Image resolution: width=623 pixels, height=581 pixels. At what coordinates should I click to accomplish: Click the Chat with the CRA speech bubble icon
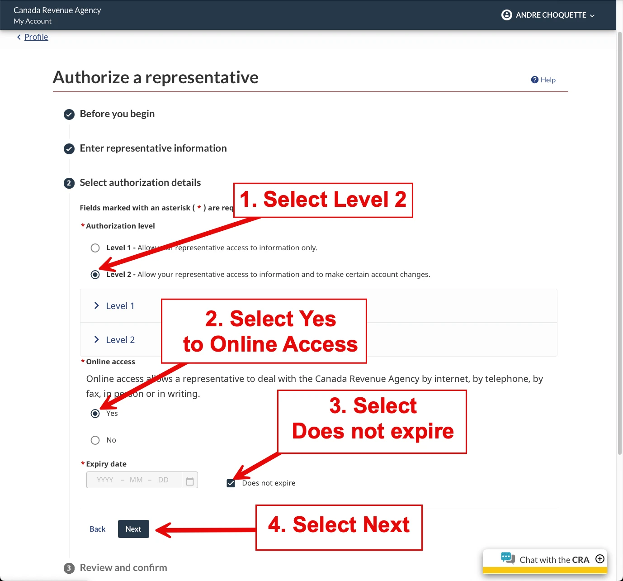coord(508,558)
